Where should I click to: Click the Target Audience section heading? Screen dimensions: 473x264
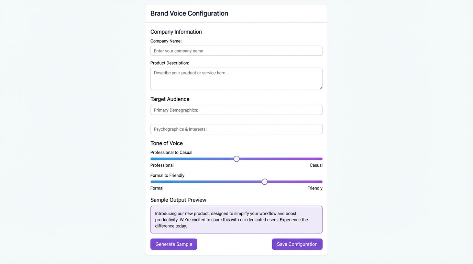coord(170,99)
